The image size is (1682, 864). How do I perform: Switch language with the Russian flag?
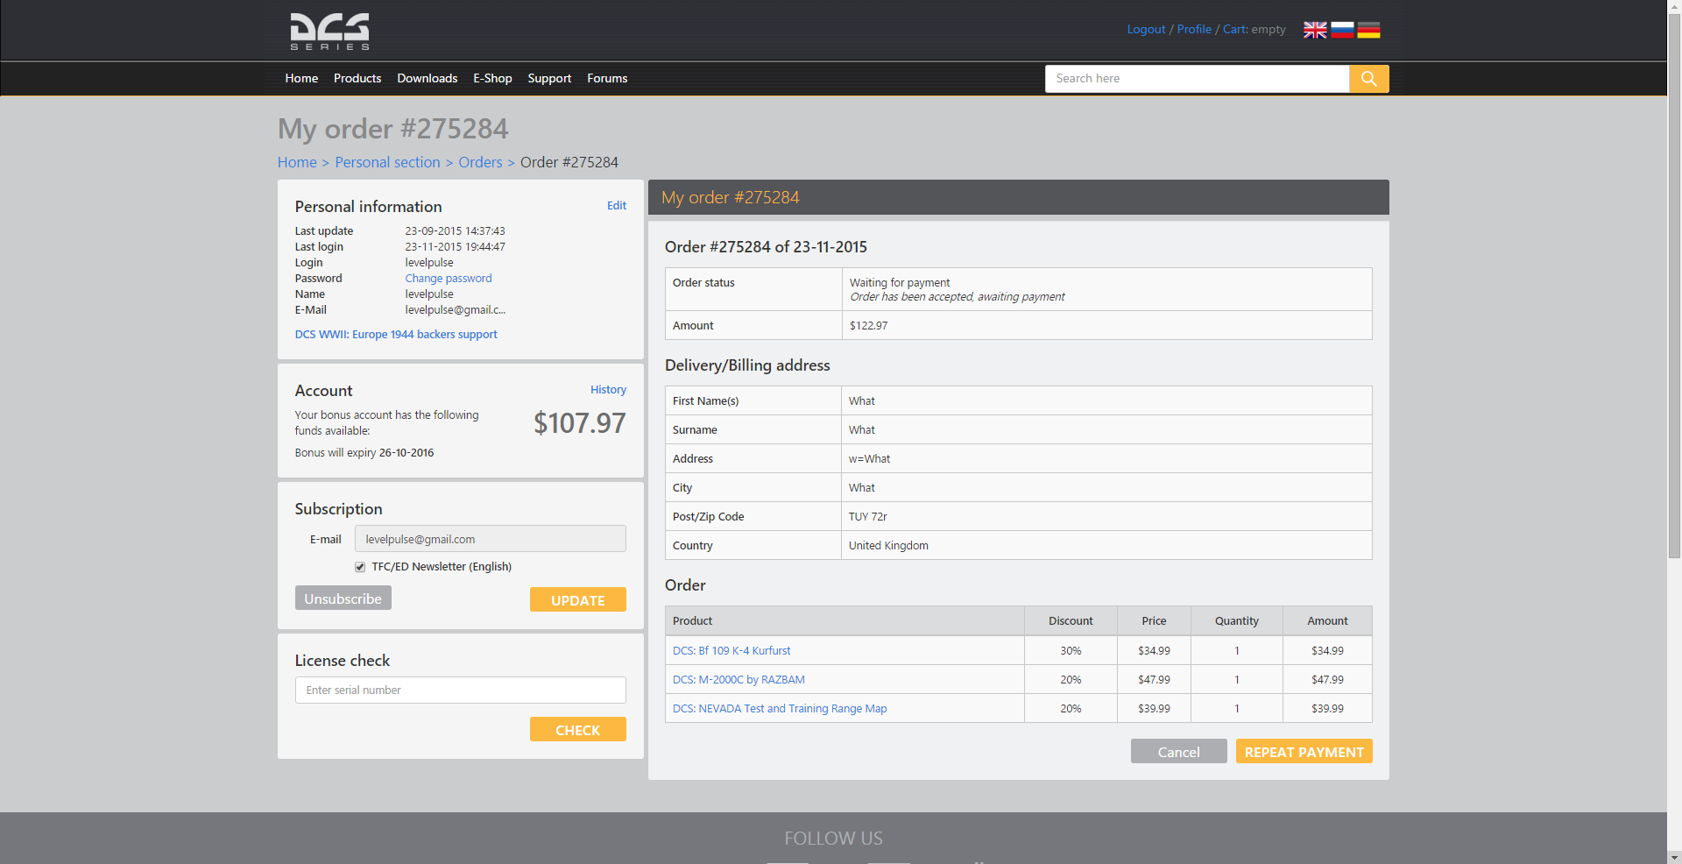coord(1342,30)
